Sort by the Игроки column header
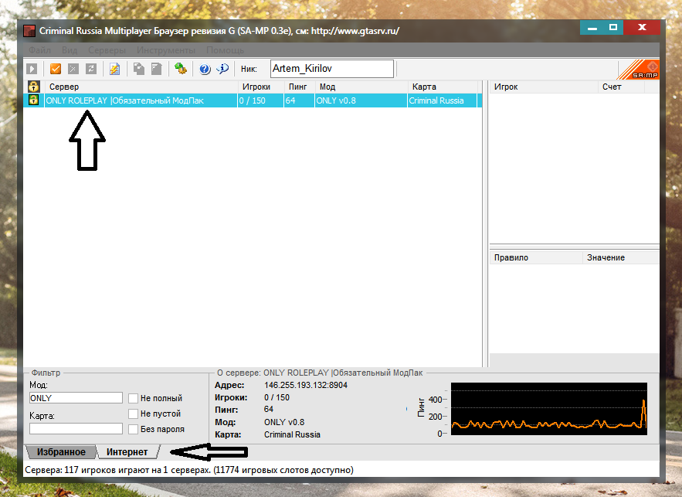This screenshot has height=497, width=682. coord(261,87)
